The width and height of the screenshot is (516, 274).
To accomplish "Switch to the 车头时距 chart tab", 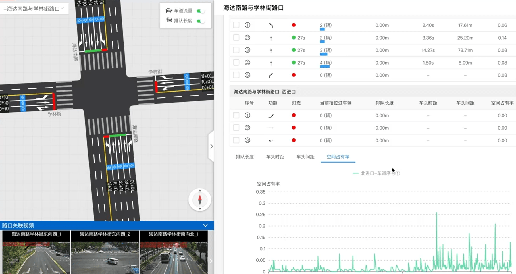I will tap(275, 157).
